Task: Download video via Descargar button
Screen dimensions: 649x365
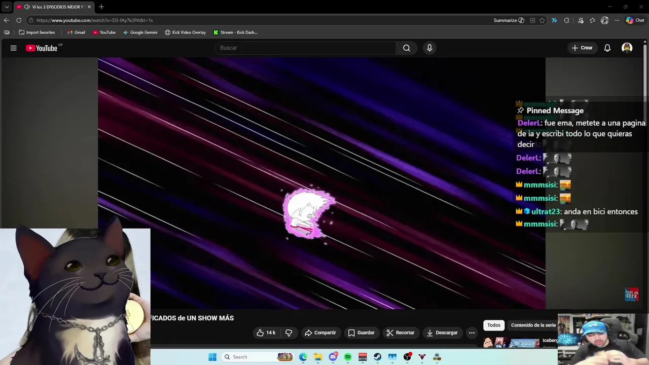Action: coord(442,333)
